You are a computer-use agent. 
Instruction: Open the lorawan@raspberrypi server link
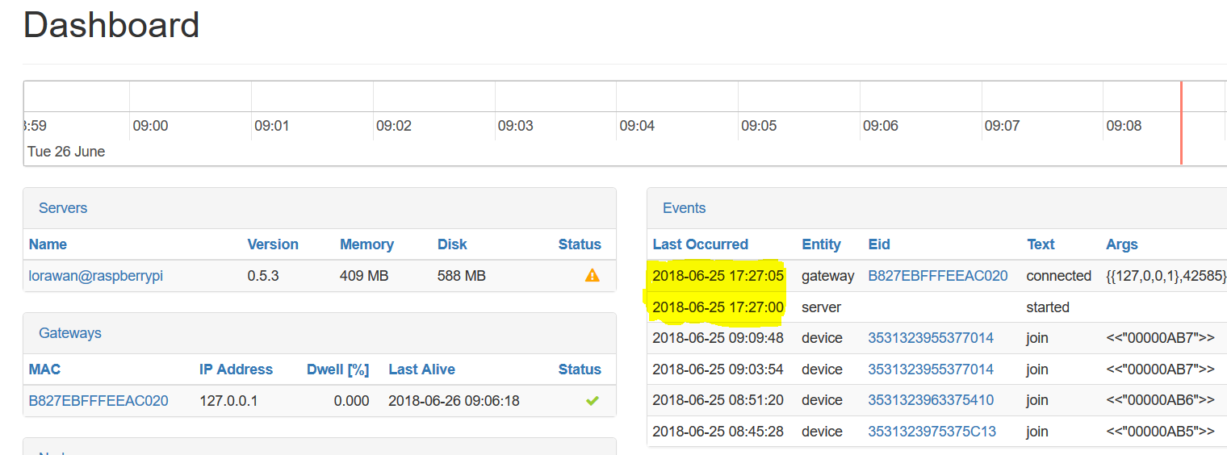[96, 276]
